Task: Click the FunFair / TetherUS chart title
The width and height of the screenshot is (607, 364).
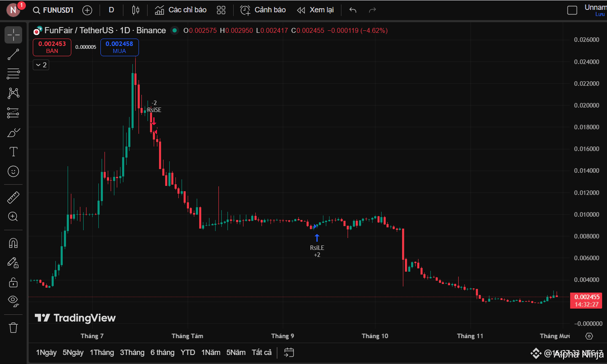Action: point(105,30)
